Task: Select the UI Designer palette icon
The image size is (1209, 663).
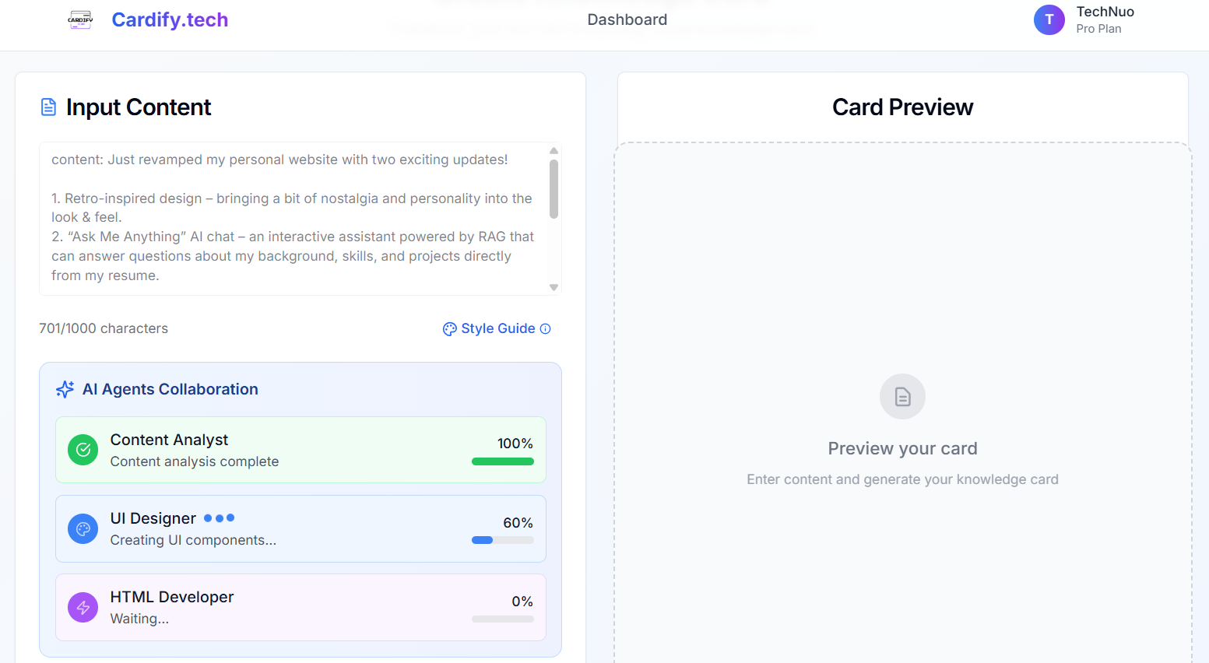Action: pyautogui.click(x=83, y=529)
